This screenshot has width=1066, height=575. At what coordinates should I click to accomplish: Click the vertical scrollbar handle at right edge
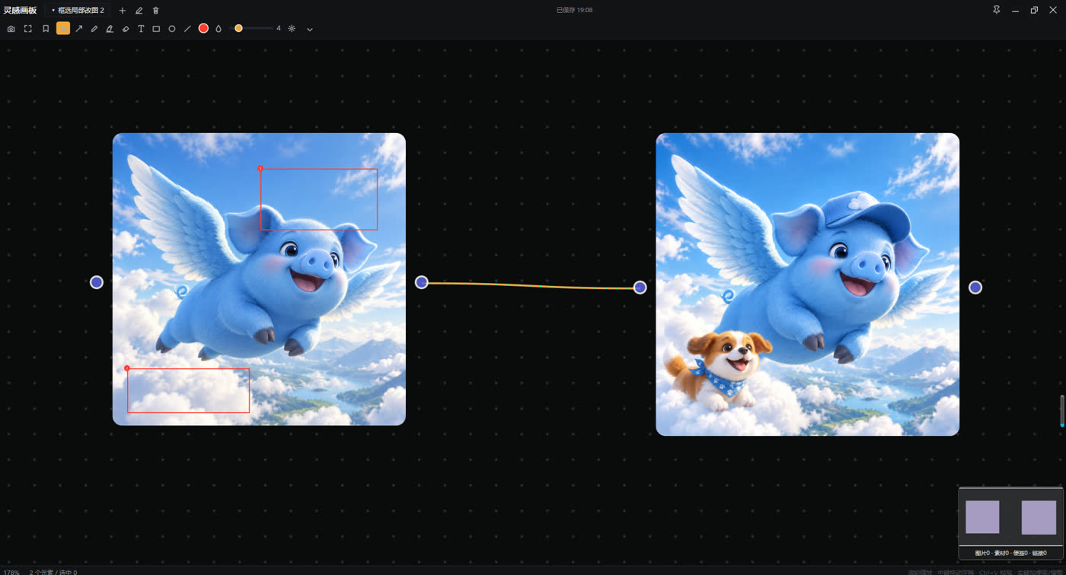tap(1062, 411)
